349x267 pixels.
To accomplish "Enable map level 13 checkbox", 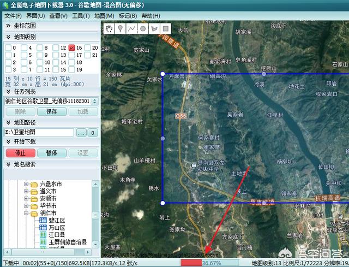I will [x=56, y=55].
